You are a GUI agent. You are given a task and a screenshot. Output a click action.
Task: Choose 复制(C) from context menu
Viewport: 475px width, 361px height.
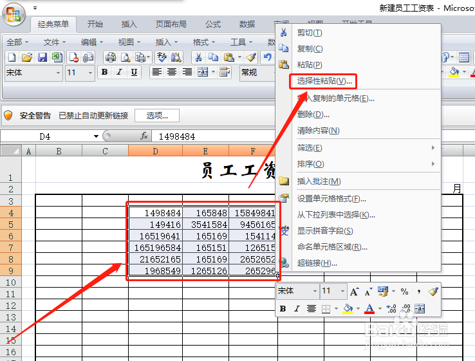pos(310,49)
